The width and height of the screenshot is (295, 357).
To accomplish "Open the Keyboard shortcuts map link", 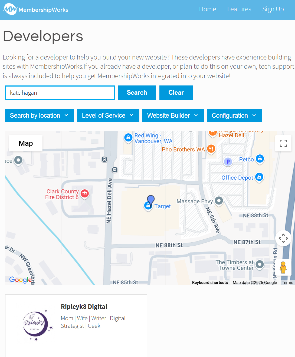I will pyautogui.click(x=210, y=283).
